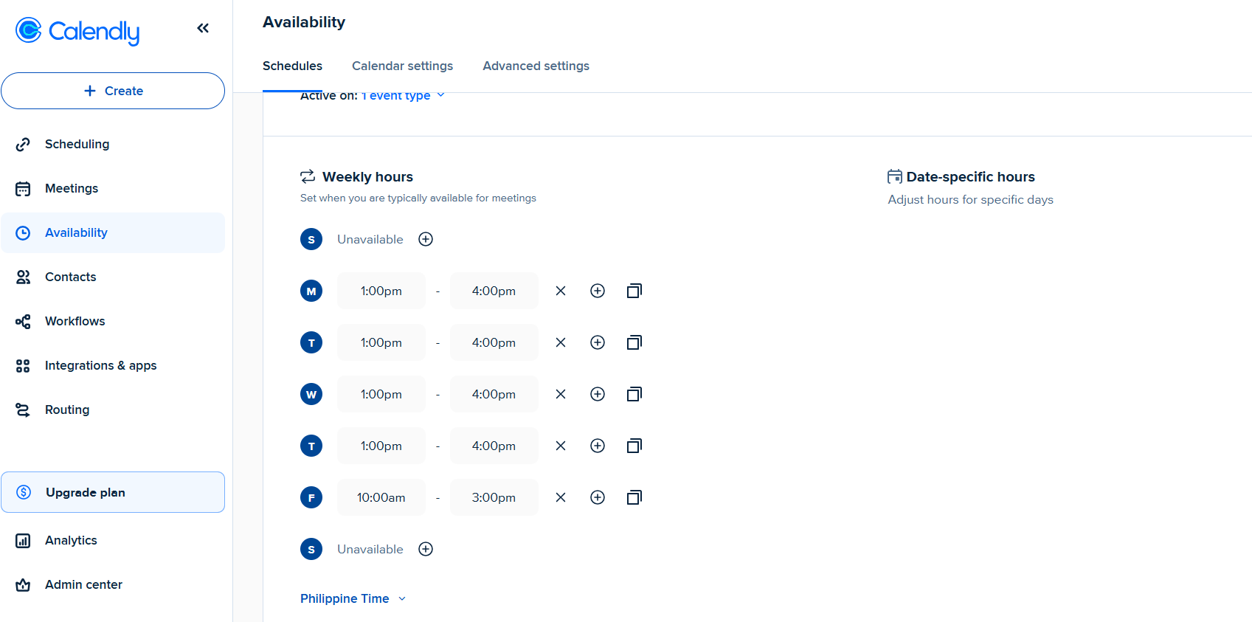Image resolution: width=1252 pixels, height=622 pixels.
Task: Remove Monday's time interval
Action: click(x=561, y=291)
